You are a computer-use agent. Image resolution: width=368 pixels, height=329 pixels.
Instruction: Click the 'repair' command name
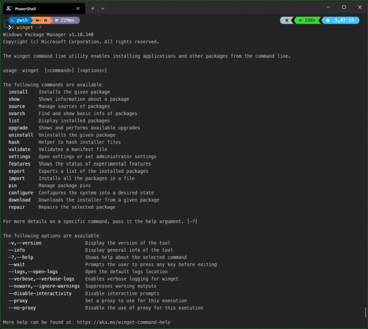17,207
